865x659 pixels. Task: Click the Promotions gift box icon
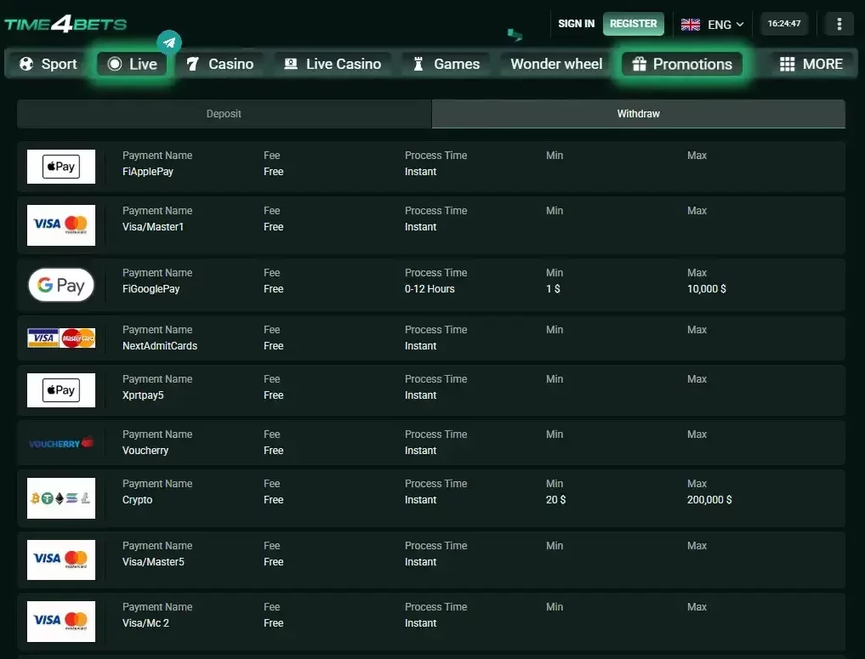click(640, 64)
